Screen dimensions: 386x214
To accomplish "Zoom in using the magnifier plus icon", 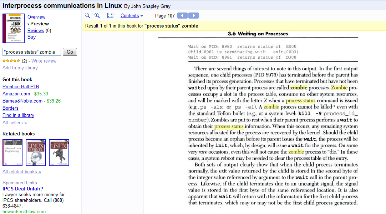I will (x=97, y=15).
